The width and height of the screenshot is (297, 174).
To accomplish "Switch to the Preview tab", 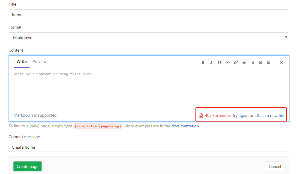I will click(40, 62).
